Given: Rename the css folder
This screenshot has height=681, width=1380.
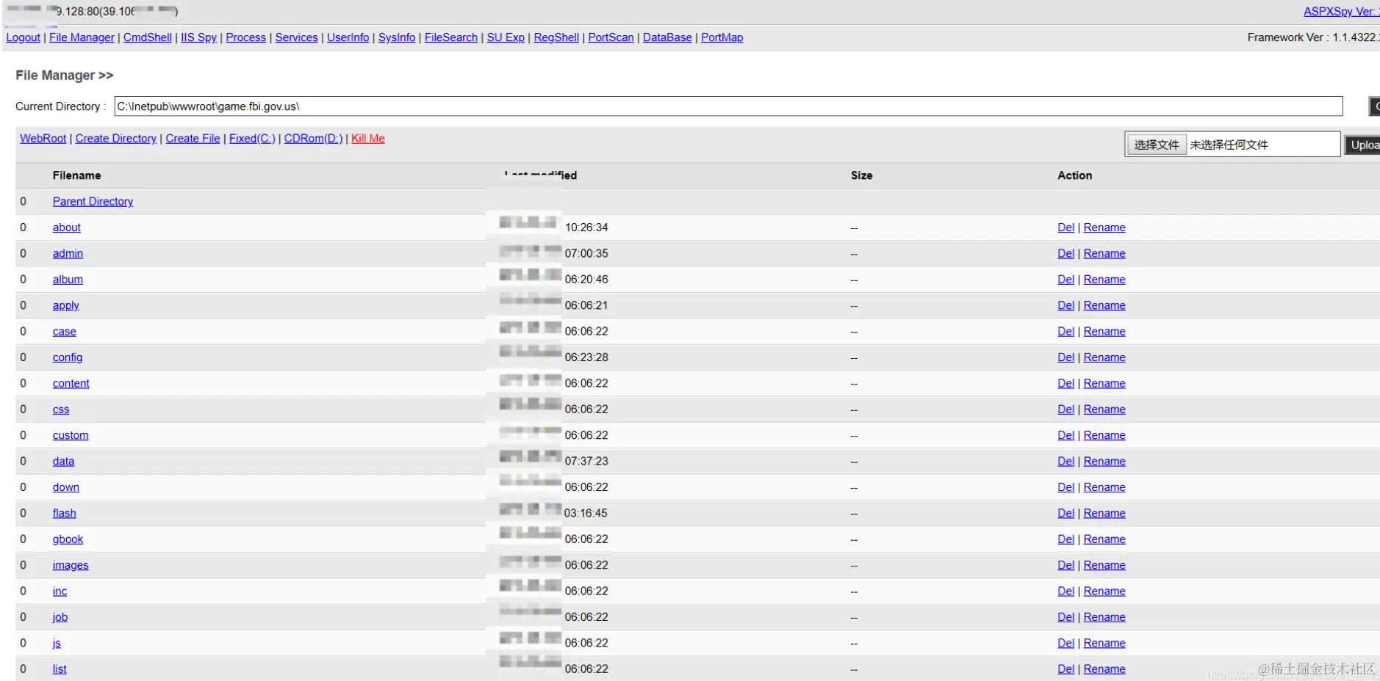Looking at the screenshot, I should [x=1104, y=409].
